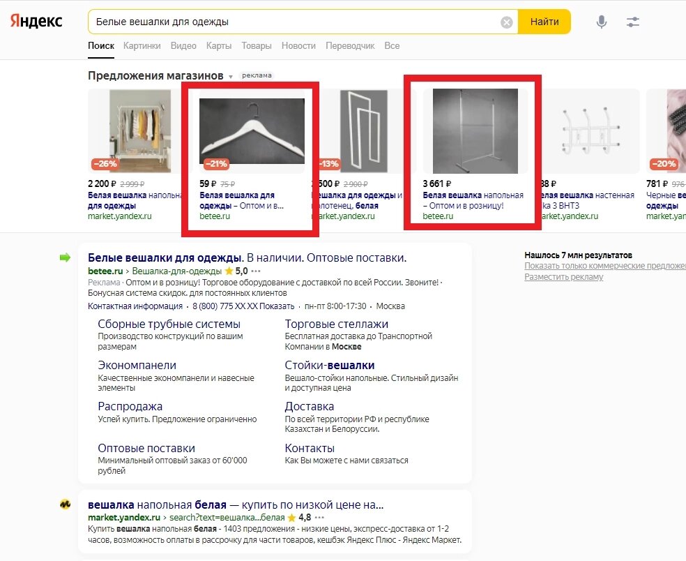This screenshot has width=686, height=561.
Task: Open Оптовые поставки sitelink
Action: [x=146, y=449]
